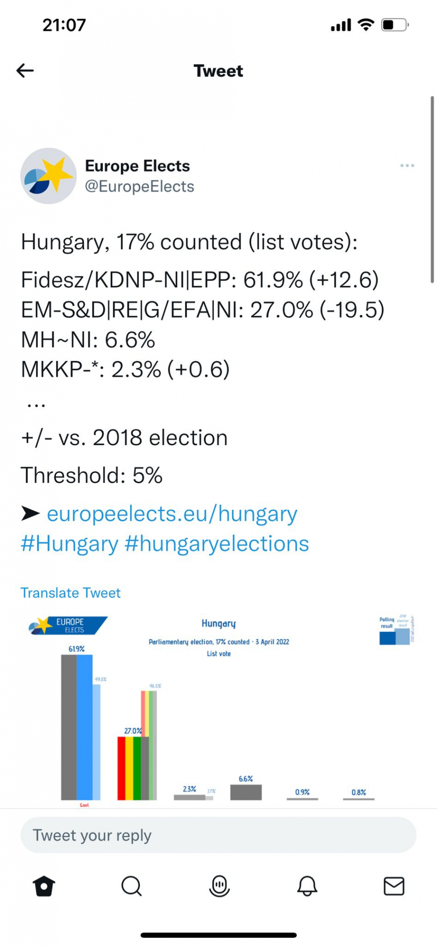The image size is (437, 946).
Task: Tap the #Hungary hashtag
Action: pos(69,543)
